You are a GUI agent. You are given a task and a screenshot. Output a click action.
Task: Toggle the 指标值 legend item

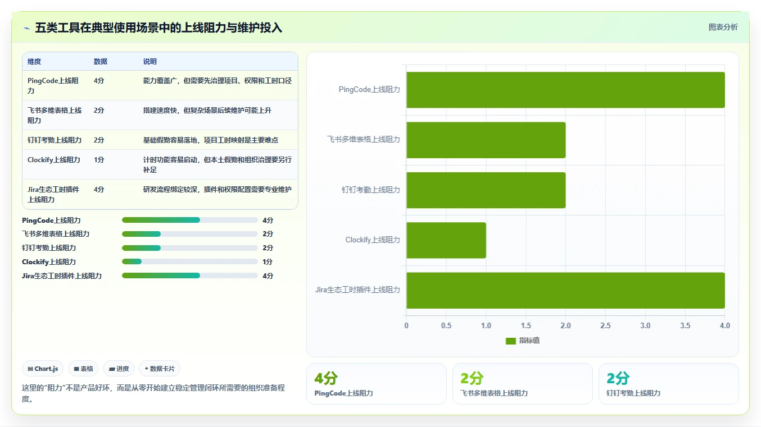[522, 341]
